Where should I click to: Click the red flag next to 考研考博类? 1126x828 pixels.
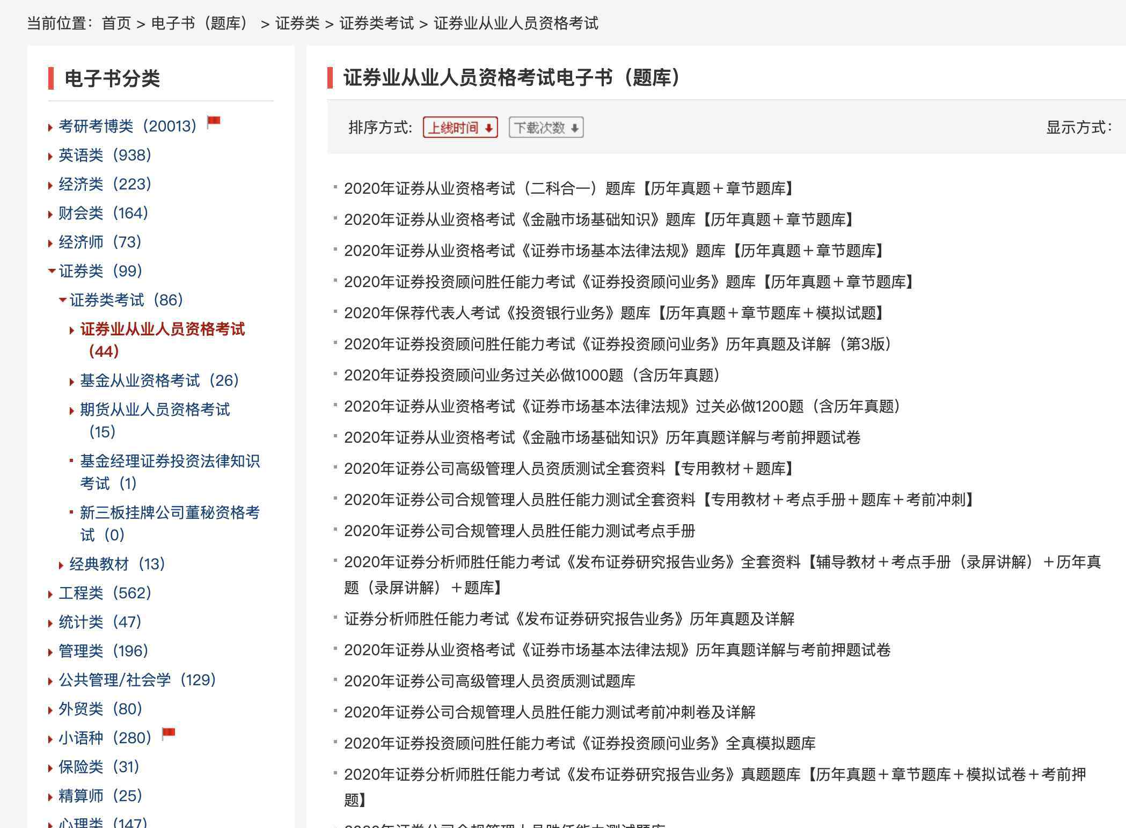coord(214,123)
